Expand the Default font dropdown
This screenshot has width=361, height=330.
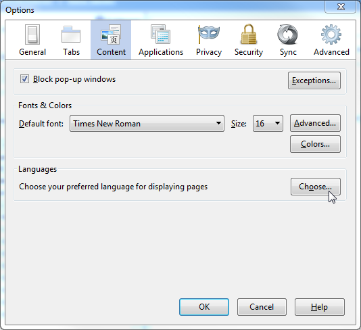[x=147, y=124]
